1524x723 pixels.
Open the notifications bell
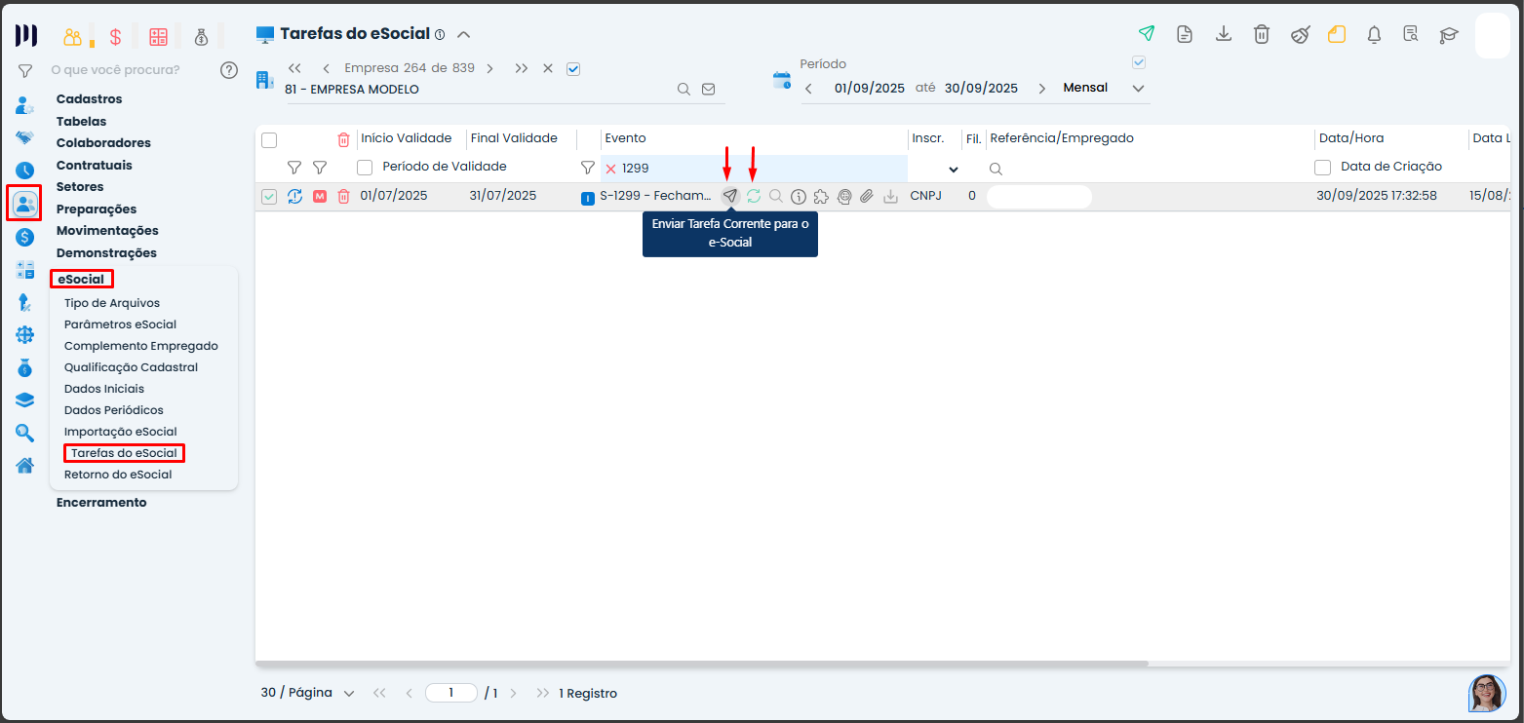1375,34
